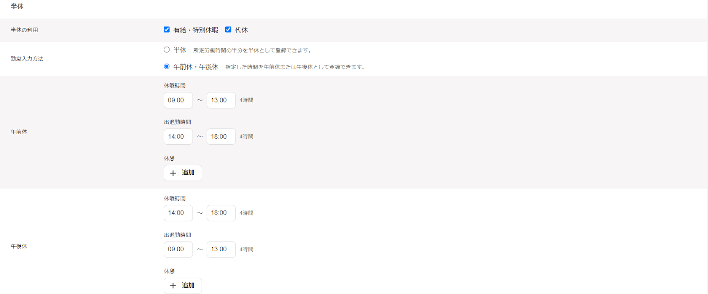Click the 午後休 出退勤時間 label
Viewport: 708px width, 294px height.
click(x=177, y=235)
